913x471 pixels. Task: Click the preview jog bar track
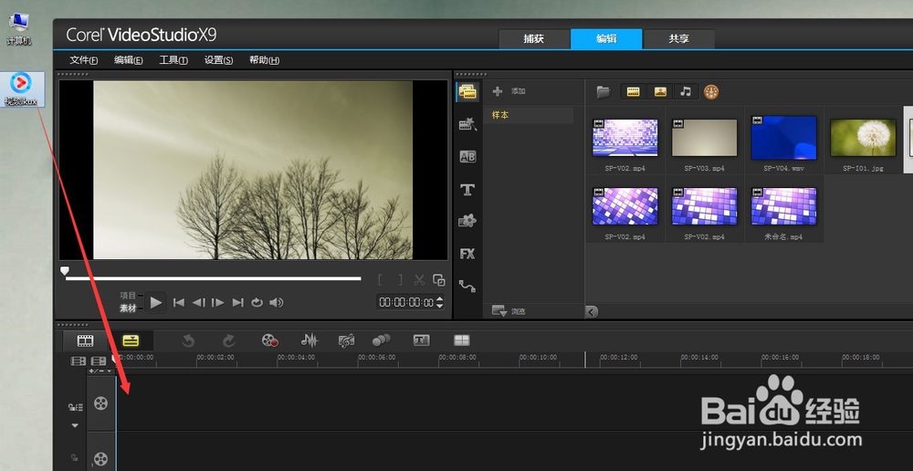(x=213, y=279)
